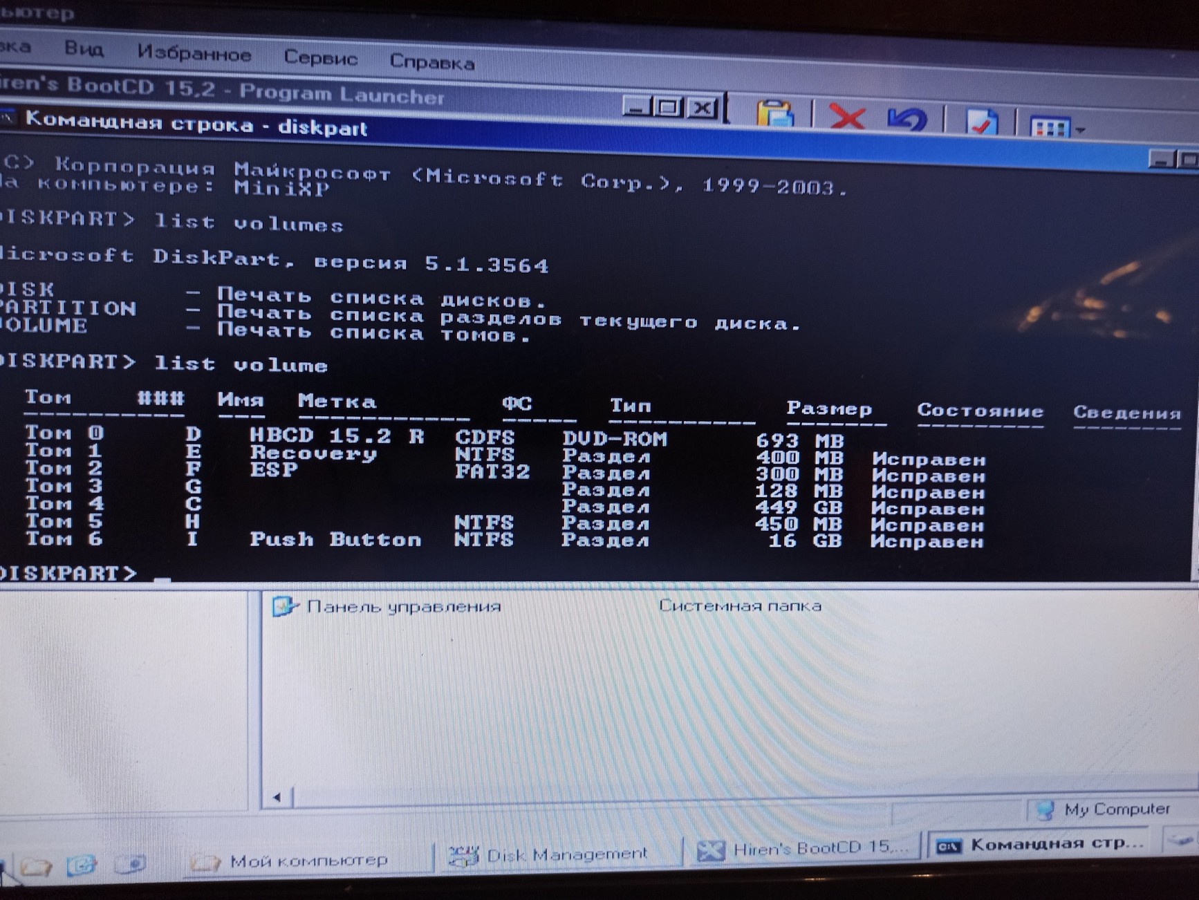
Task: Click the system tray drive icon
Action: [1180, 840]
